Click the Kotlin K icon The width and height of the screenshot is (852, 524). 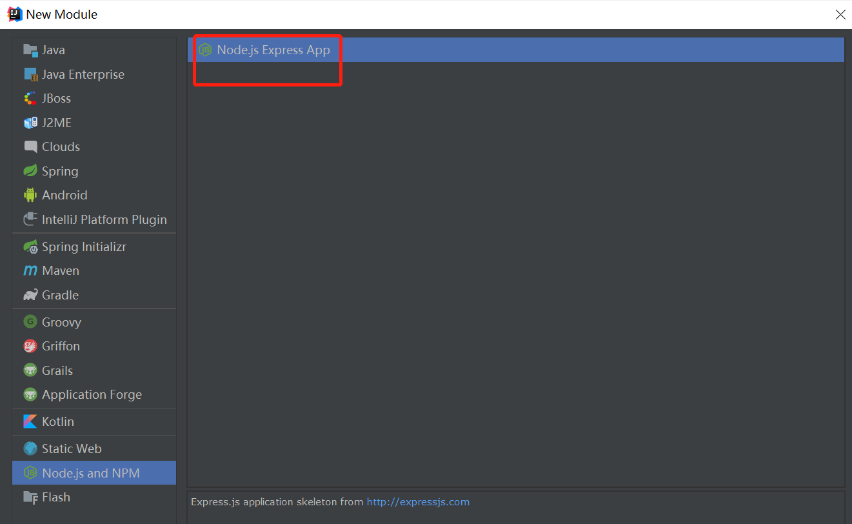pyautogui.click(x=30, y=421)
